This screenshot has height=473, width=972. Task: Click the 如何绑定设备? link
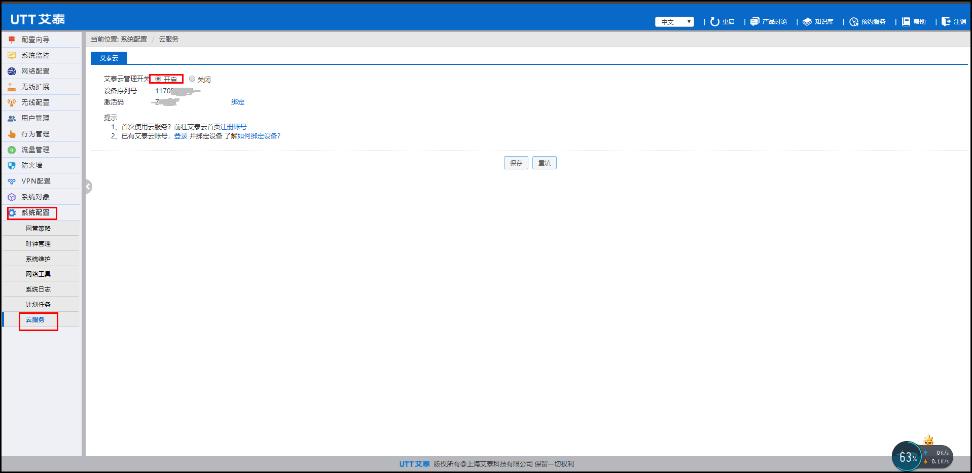259,136
